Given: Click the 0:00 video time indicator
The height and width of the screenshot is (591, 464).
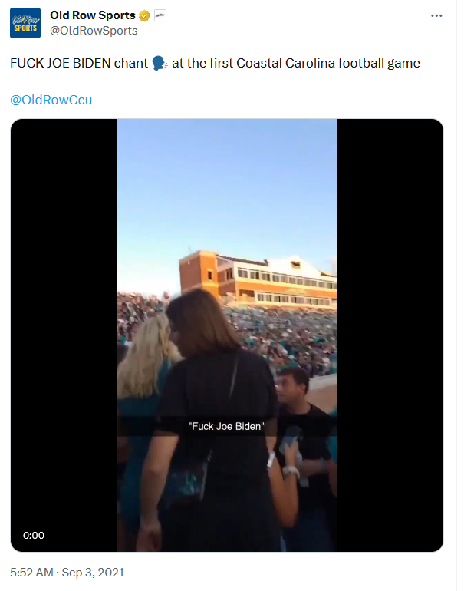Looking at the screenshot, I should tap(34, 535).
